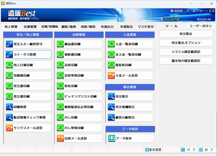Click the 督促状印刷 printer icon
Screen dimensions: 217x156
pyautogui.click(x=111, y=65)
